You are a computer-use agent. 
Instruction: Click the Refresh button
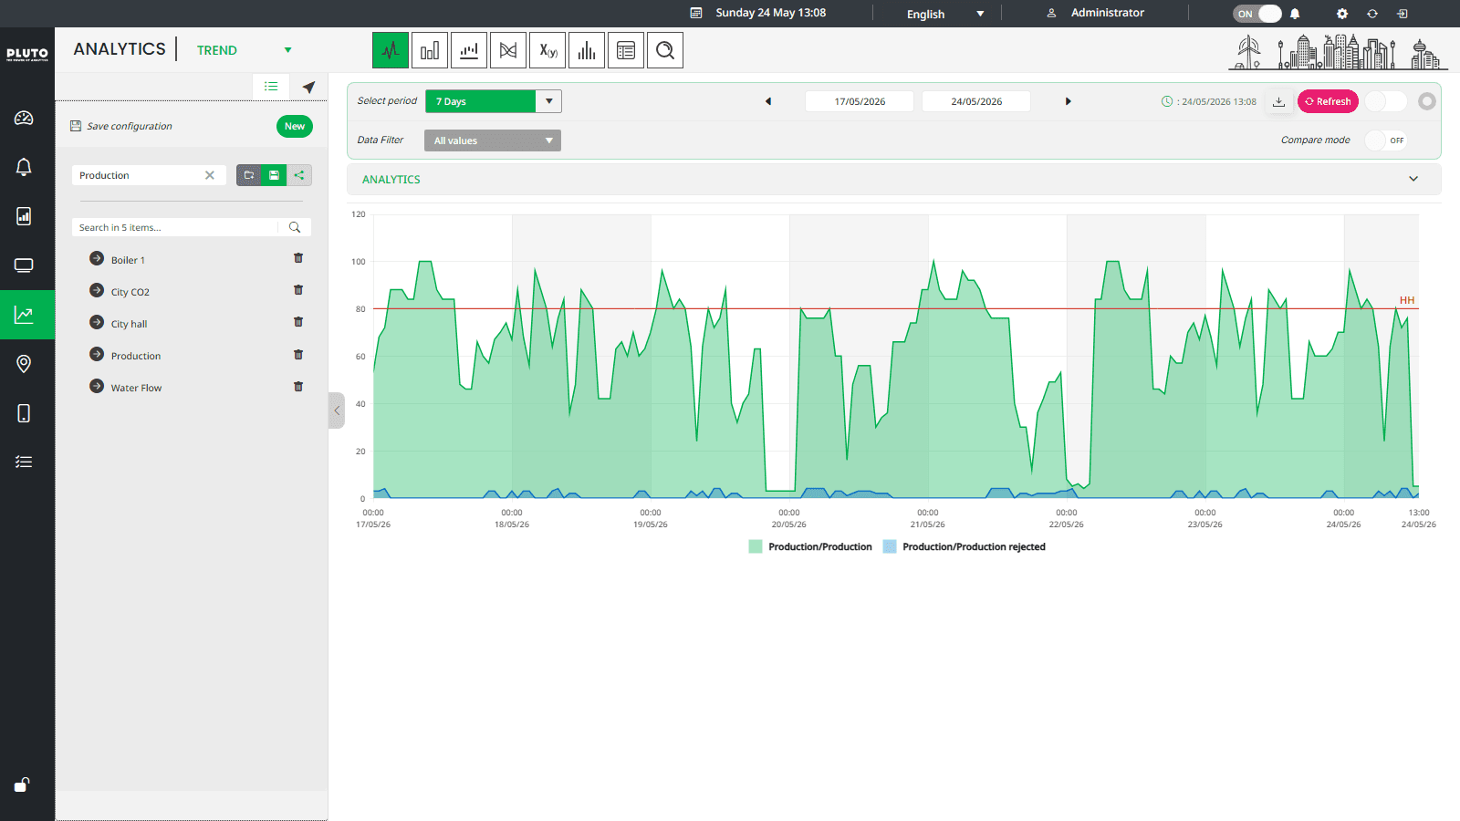[1328, 101]
